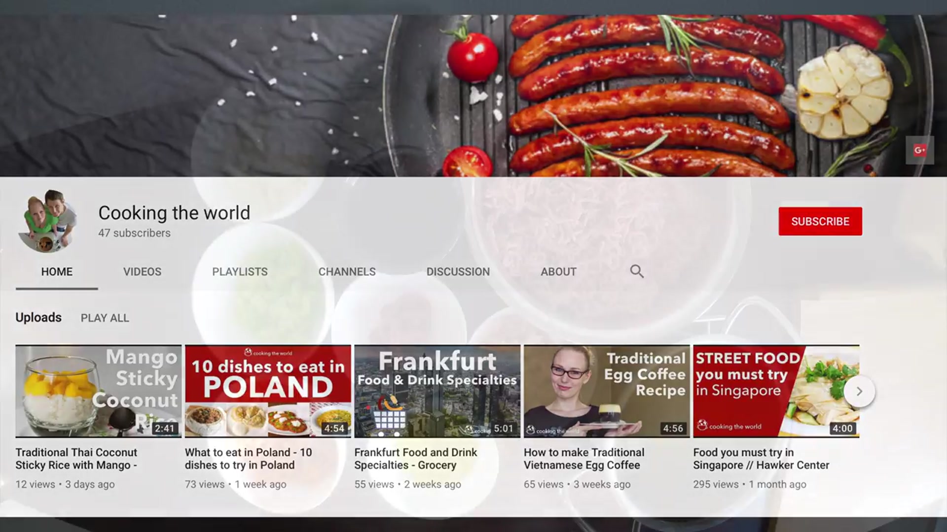The height and width of the screenshot is (532, 947).
Task: Go to the CHANNELS tab
Action: click(x=347, y=272)
